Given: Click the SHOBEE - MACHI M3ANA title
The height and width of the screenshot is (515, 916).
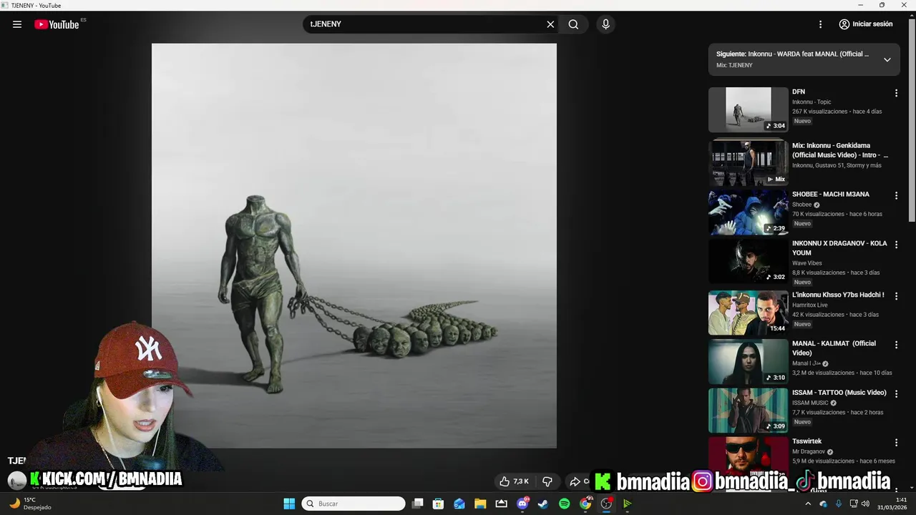Looking at the screenshot, I should [x=831, y=194].
